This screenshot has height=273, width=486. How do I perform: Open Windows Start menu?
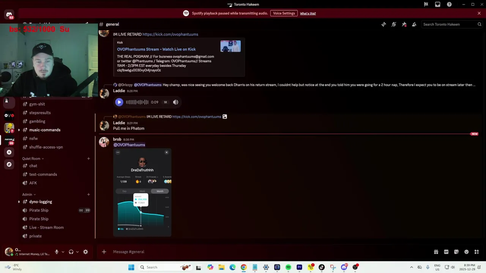pyautogui.click(x=131, y=267)
